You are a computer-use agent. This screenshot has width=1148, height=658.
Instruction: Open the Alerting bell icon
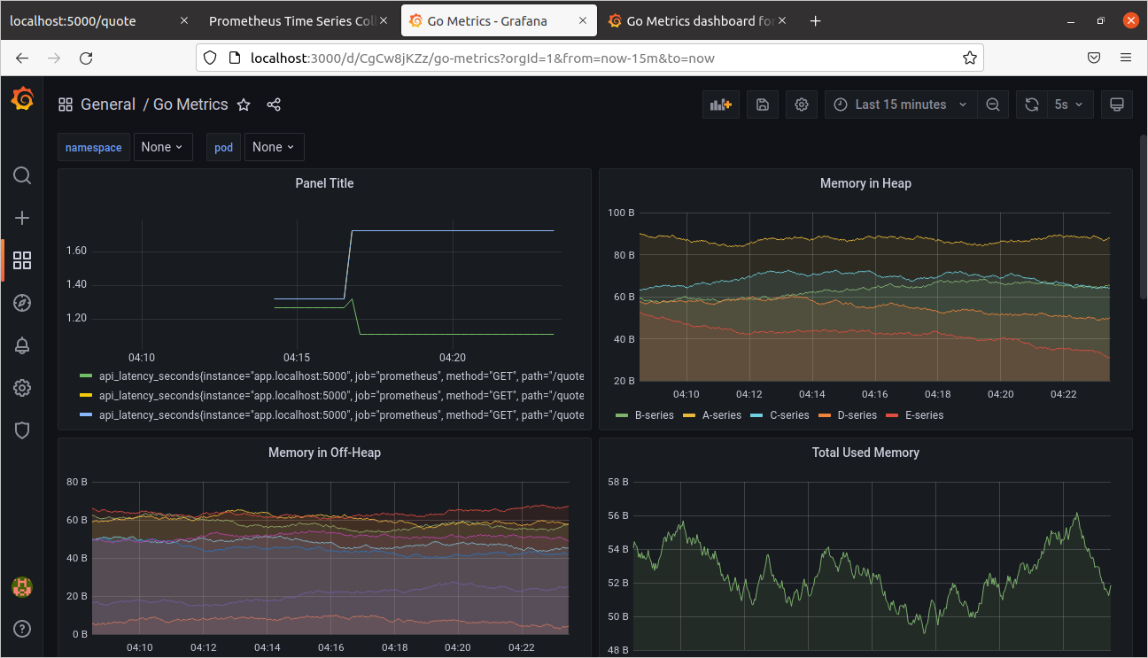click(22, 345)
